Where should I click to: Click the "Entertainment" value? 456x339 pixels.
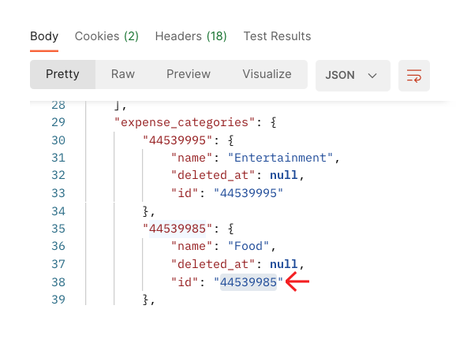tap(280, 158)
